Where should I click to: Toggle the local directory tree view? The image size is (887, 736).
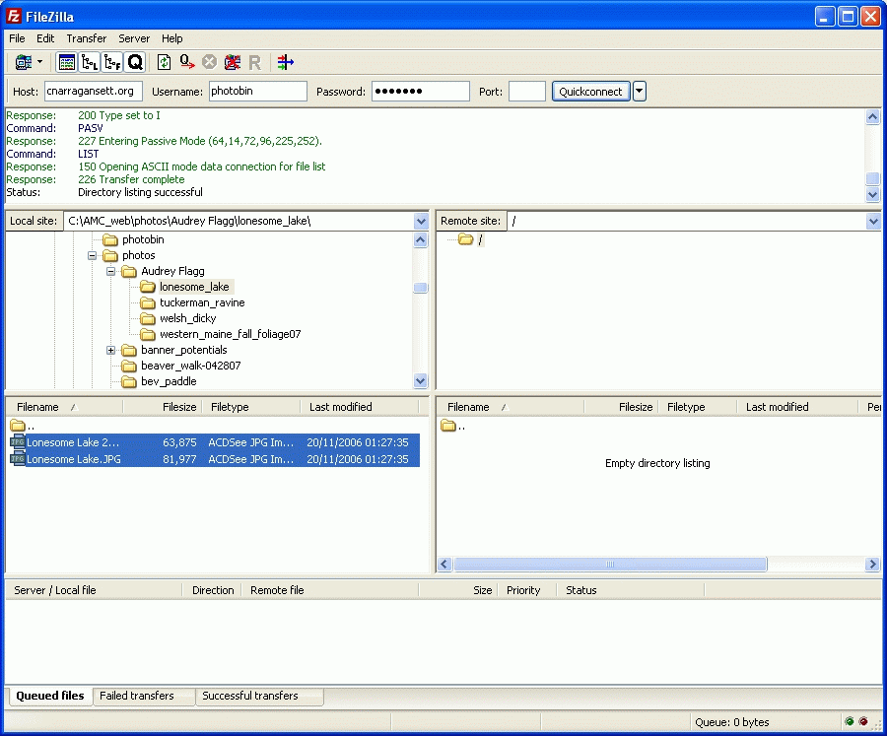click(90, 62)
